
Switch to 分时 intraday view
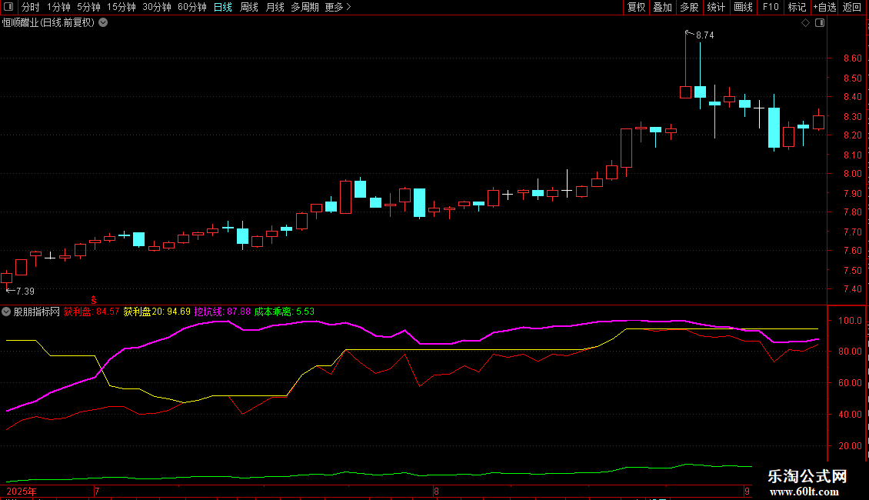click(31, 7)
